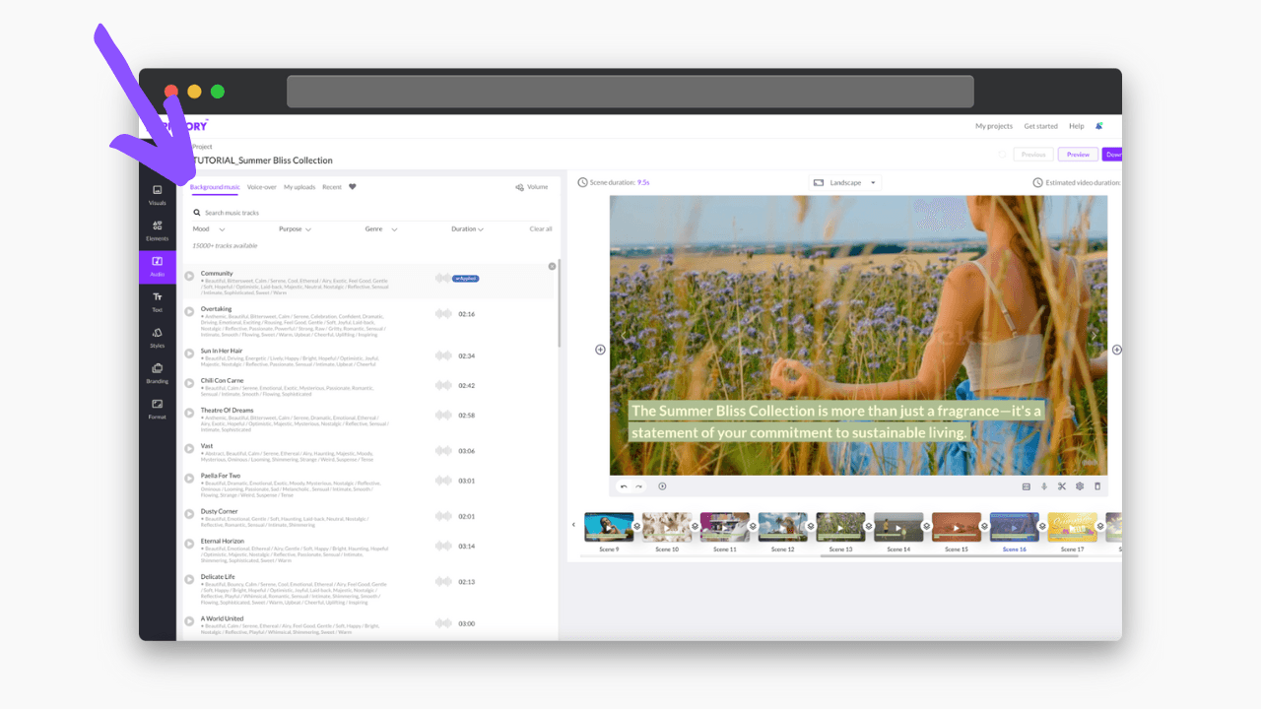Switch to the Voice-over tab
The image size is (1261, 709).
tap(262, 187)
